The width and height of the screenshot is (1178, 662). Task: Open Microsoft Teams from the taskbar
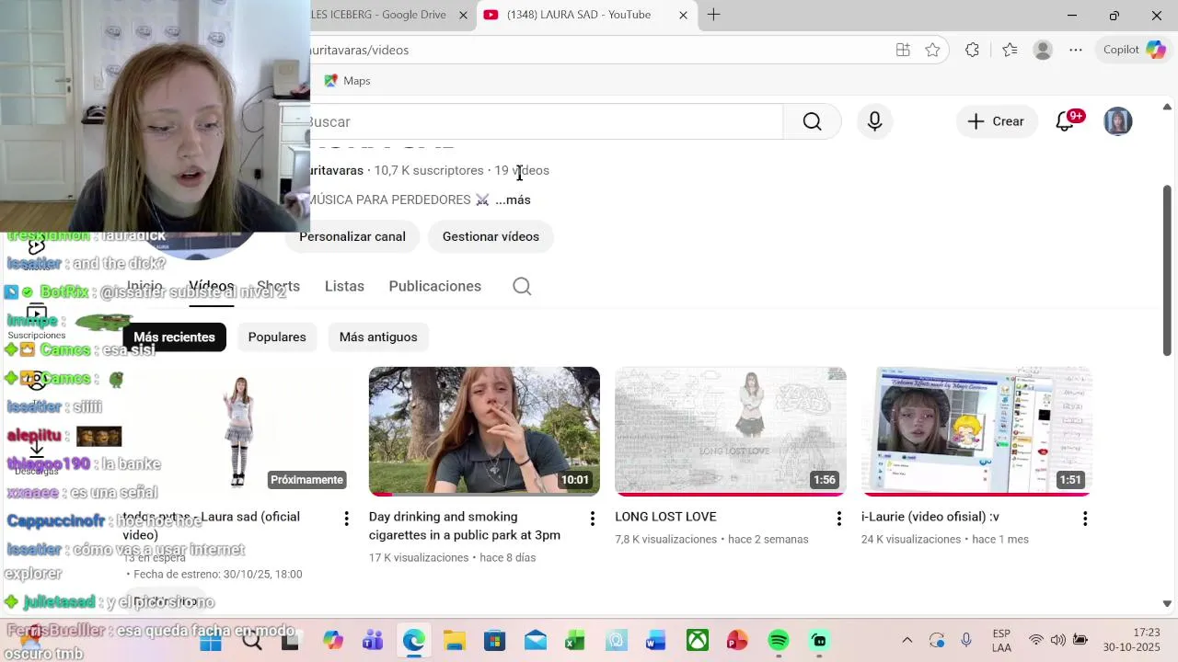[373, 640]
